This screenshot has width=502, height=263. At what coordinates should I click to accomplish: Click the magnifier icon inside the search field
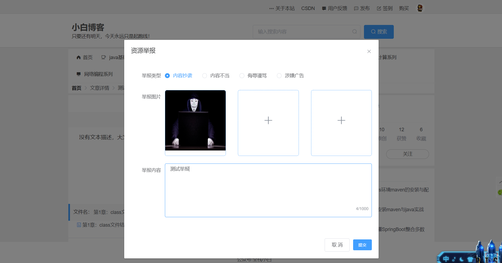point(354,31)
